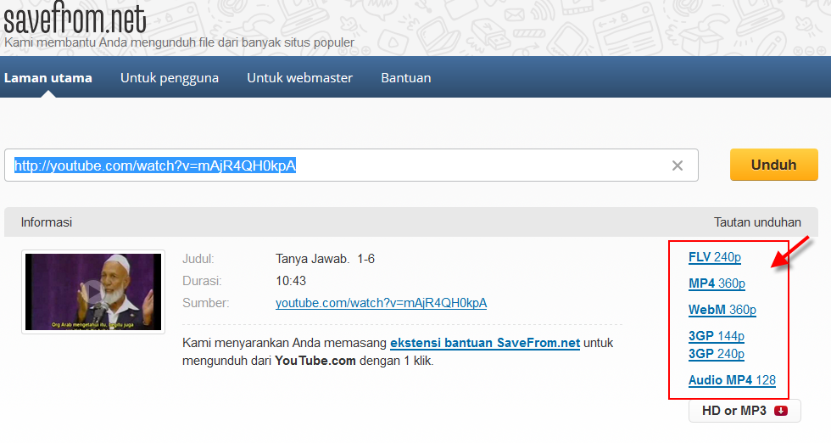Click the Informasi heading

click(x=47, y=222)
